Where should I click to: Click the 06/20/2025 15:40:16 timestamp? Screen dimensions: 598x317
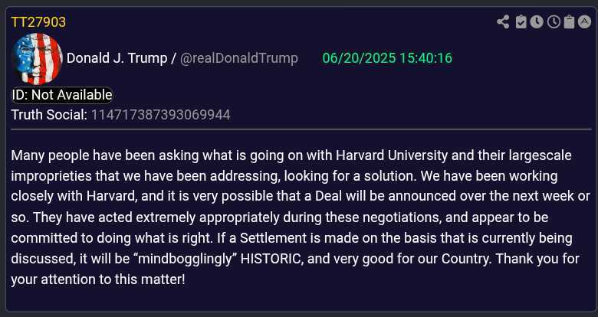(x=387, y=59)
